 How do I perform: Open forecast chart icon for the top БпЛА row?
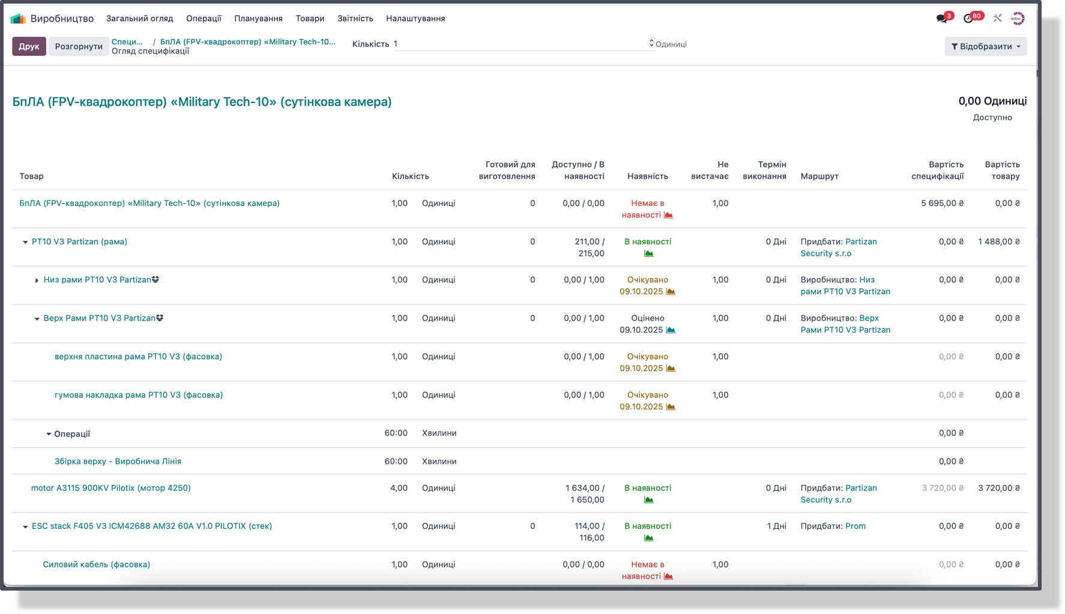point(668,215)
